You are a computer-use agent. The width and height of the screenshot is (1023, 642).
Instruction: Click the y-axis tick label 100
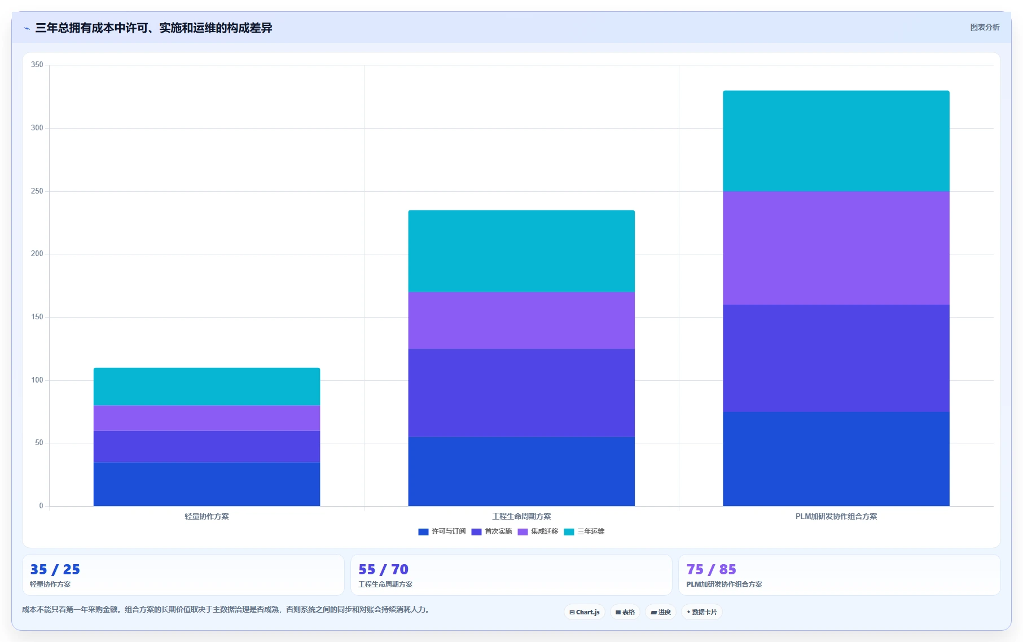click(x=37, y=380)
